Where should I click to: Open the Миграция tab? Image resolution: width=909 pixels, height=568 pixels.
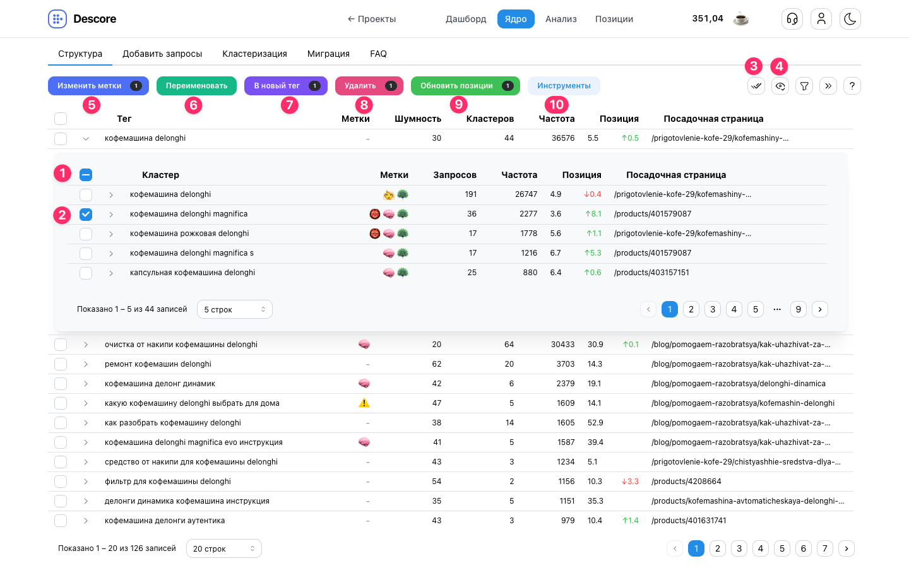tap(328, 54)
